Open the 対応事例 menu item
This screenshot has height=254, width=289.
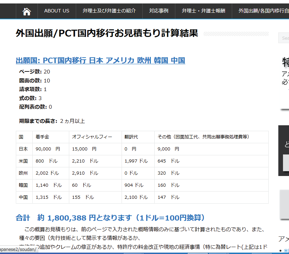pyautogui.click(x=159, y=11)
